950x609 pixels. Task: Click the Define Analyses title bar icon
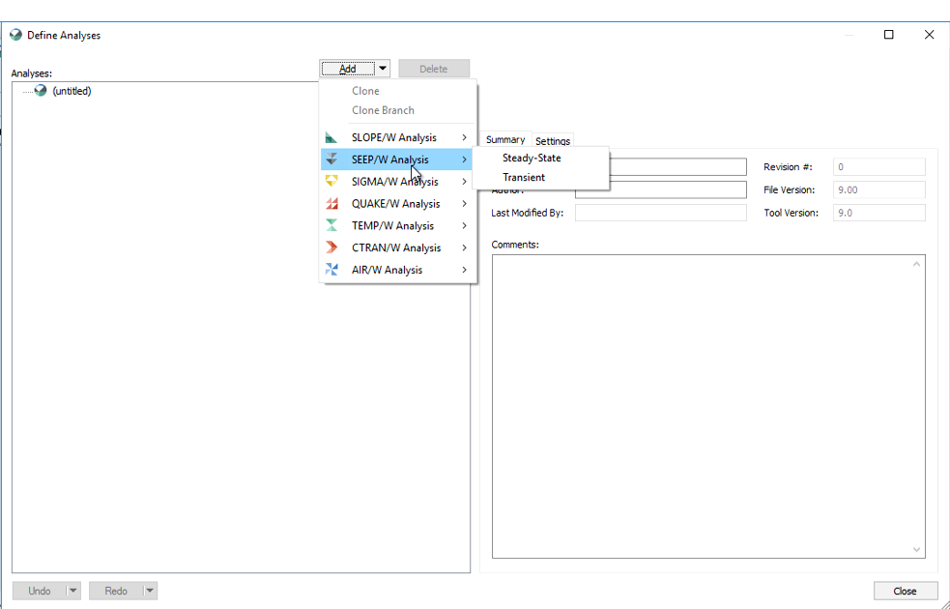coord(16,35)
